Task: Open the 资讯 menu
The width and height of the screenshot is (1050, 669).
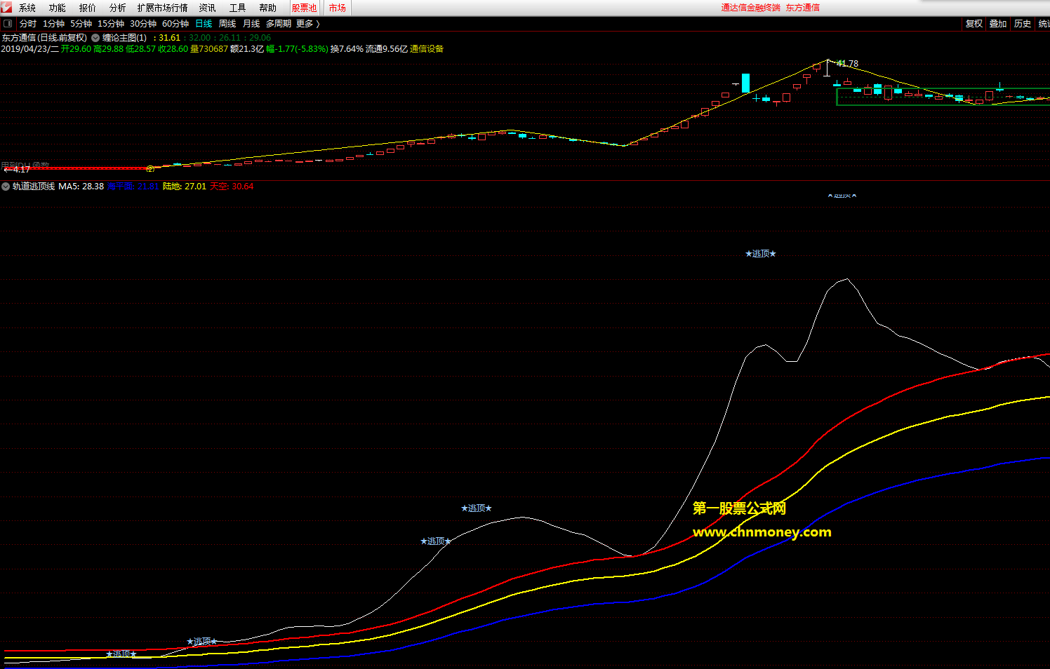Action: [x=208, y=8]
